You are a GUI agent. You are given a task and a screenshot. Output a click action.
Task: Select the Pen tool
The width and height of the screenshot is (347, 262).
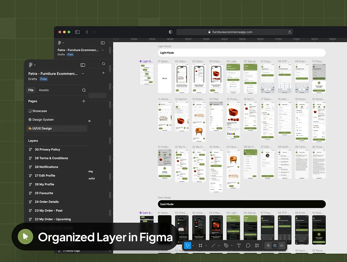click(226, 246)
